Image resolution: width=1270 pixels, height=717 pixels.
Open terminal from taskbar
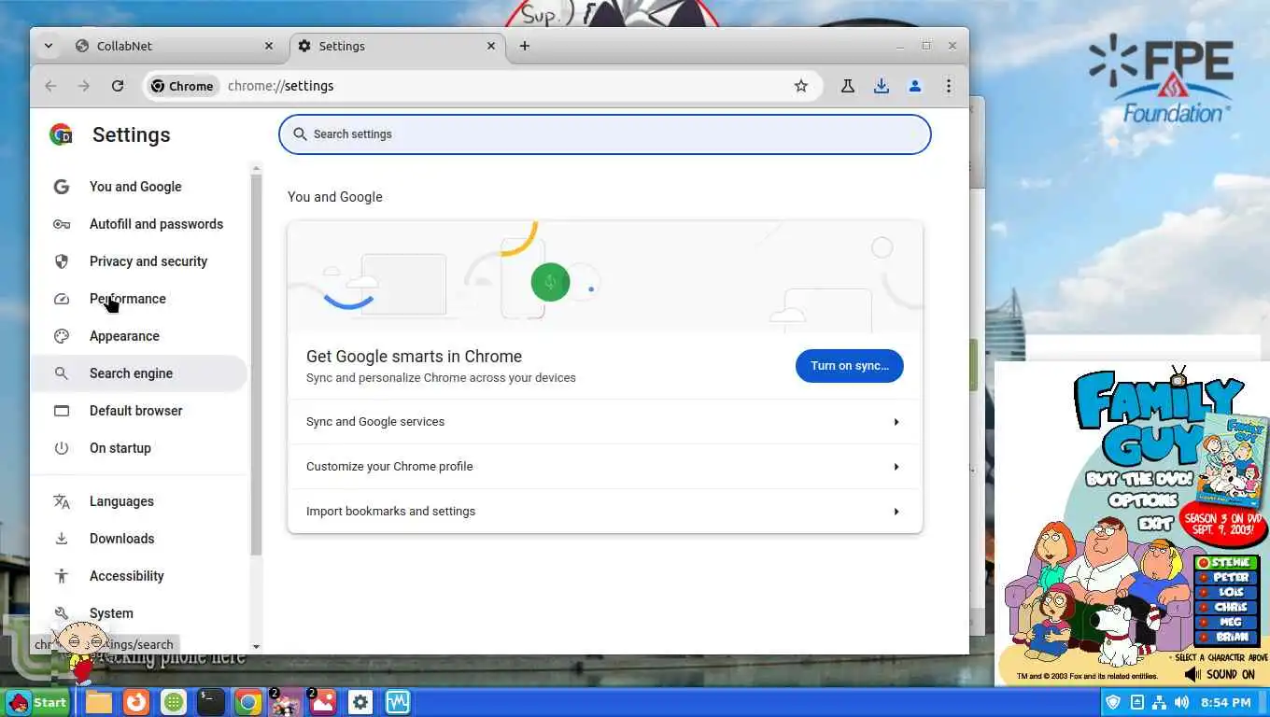211,702
